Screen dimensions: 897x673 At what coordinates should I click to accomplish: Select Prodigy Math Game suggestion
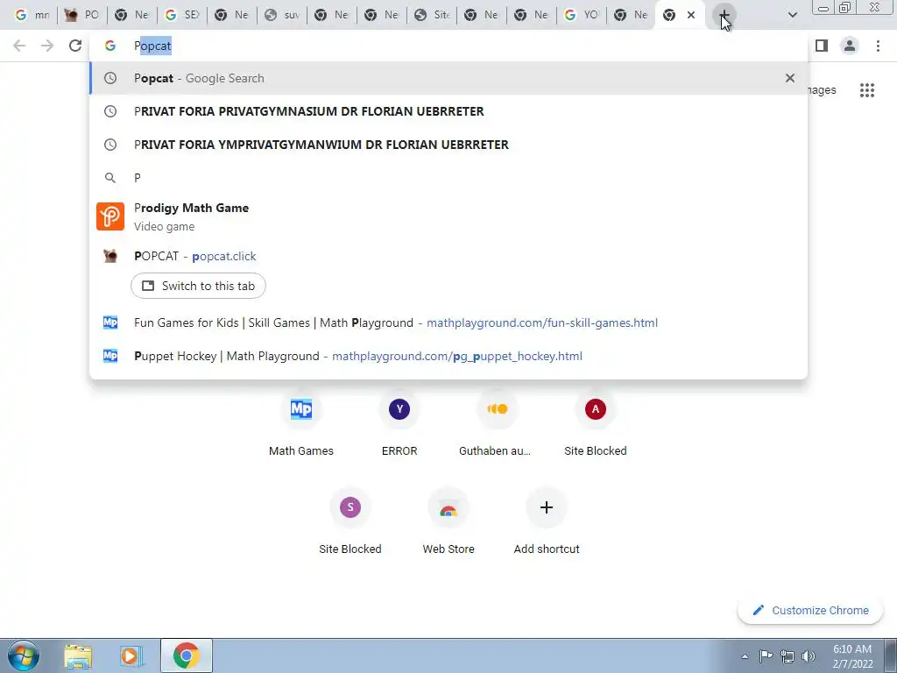click(x=448, y=217)
